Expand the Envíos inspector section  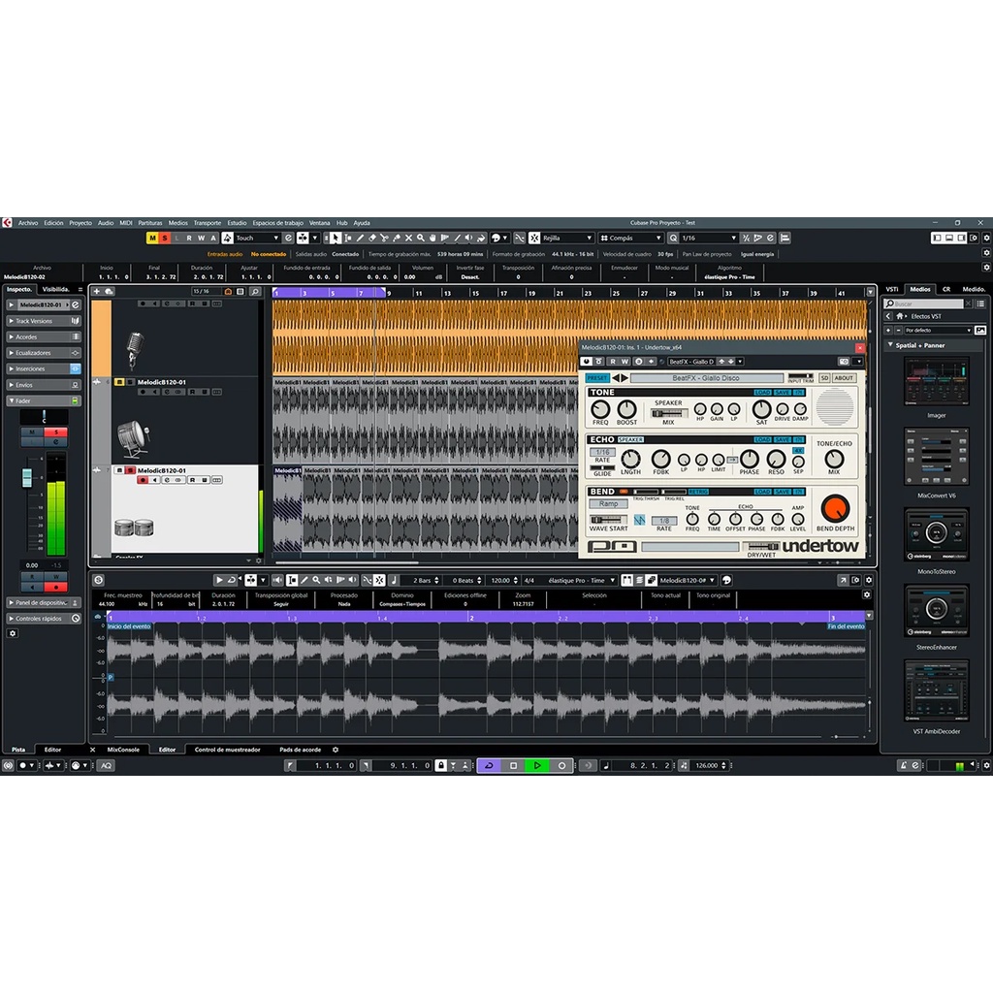pyautogui.click(x=12, y=384)
